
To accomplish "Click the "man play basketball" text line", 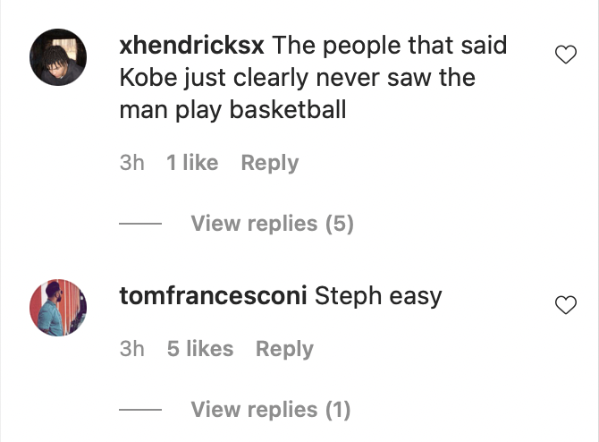I will 232,112.
